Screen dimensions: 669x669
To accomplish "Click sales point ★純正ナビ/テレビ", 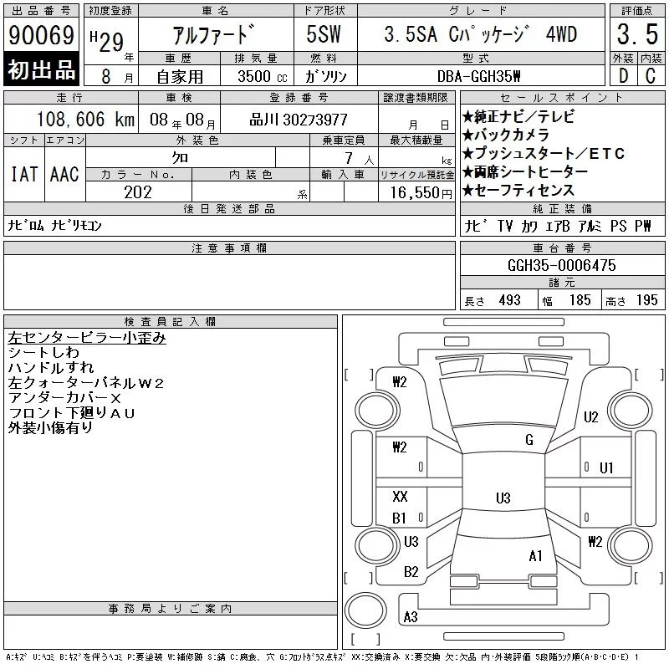I will pos(518,116).
